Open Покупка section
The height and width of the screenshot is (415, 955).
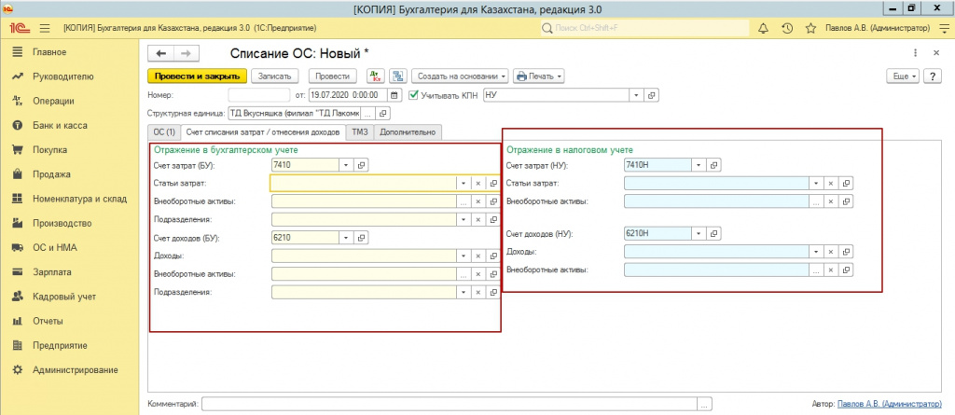click(x=50, y=150)
